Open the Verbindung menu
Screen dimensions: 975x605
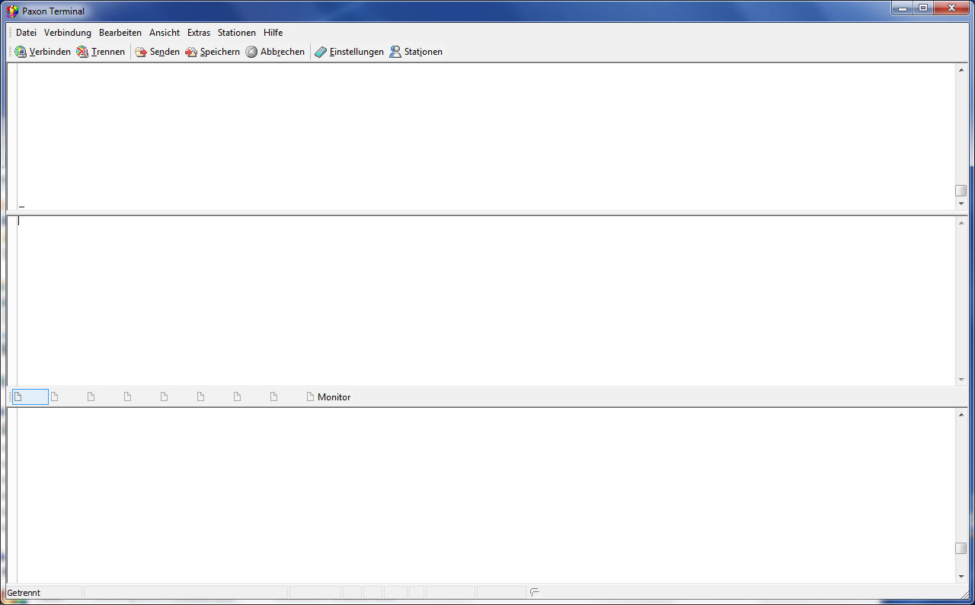tap(68, 33)
